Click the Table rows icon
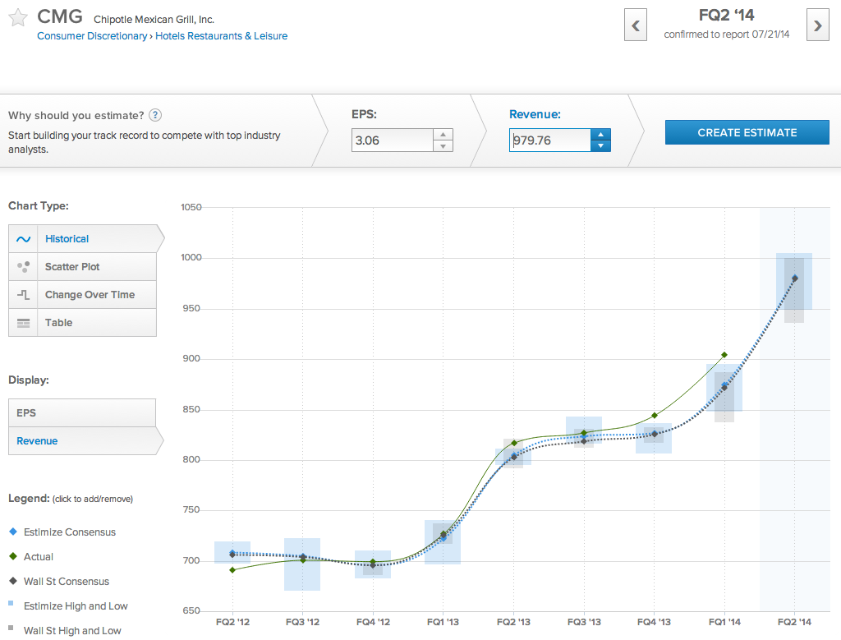The width and height of the screenshot is (841, 640). 23,323
